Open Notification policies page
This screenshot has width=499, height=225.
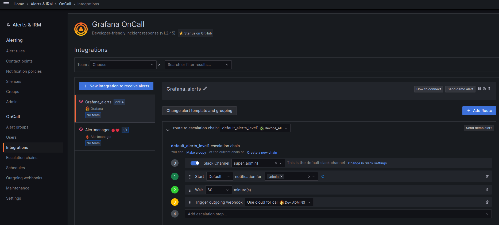(24, 71)
